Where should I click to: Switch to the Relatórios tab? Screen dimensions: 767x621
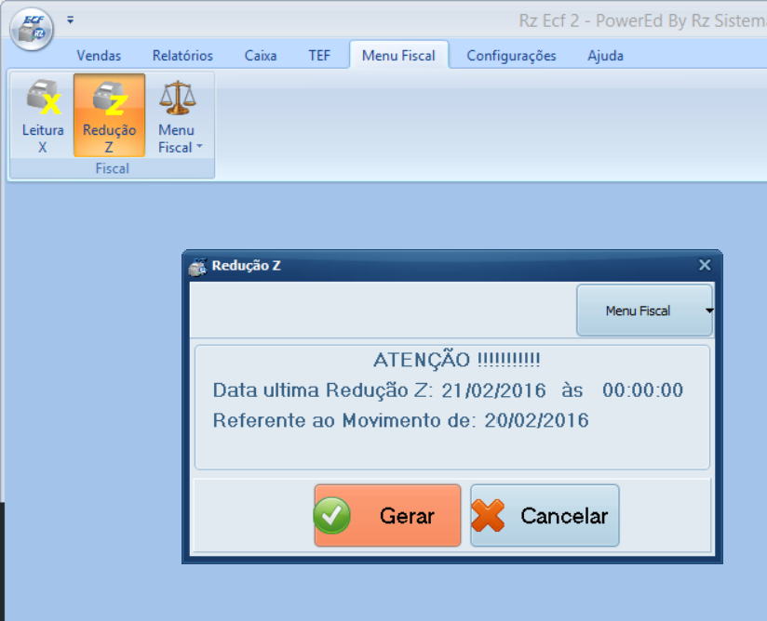pyautogui.click(x=182, y=56)
